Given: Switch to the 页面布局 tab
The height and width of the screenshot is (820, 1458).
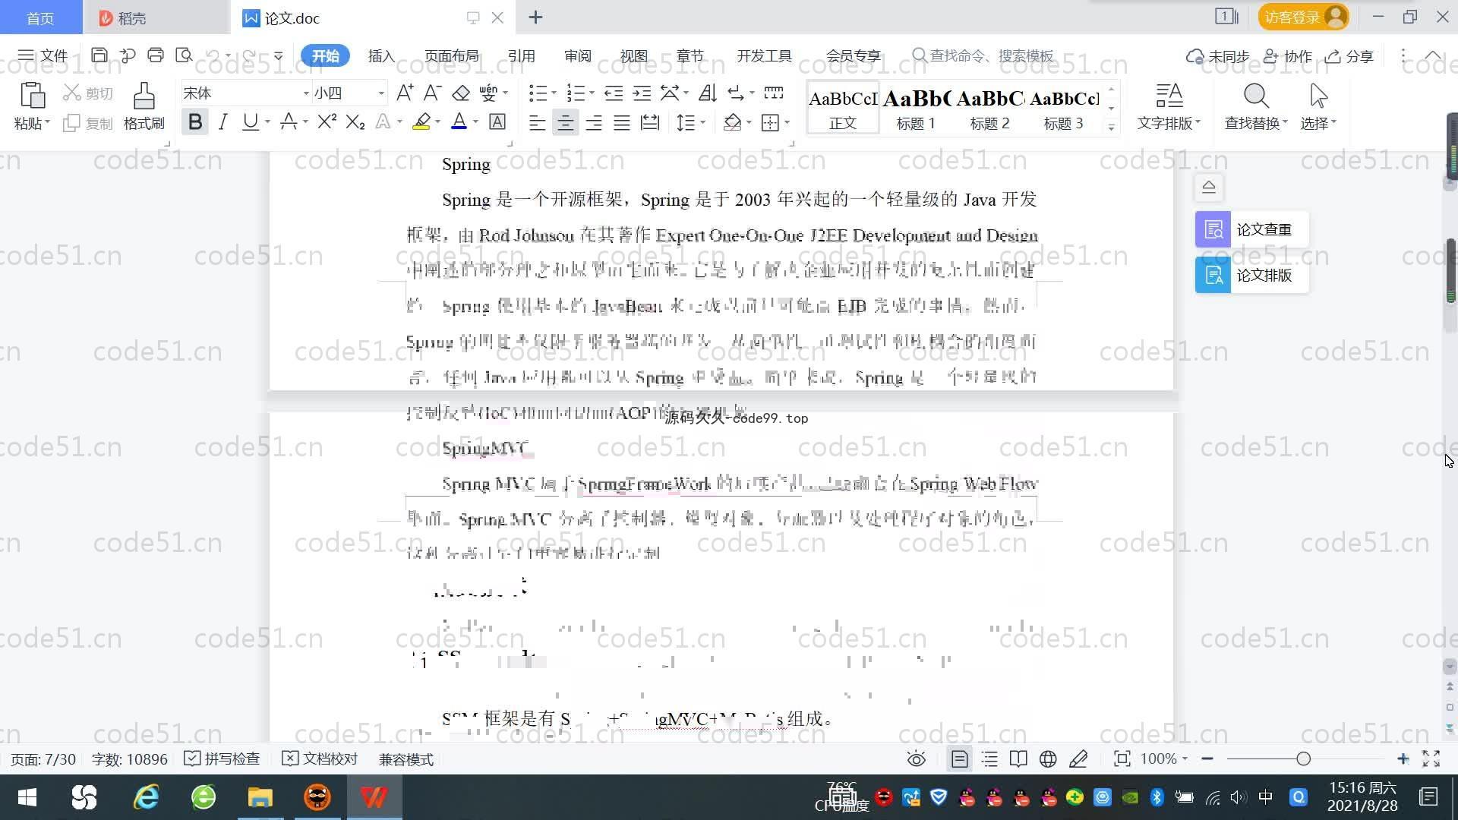Looking at the screenshot, I should coord(451,55).
